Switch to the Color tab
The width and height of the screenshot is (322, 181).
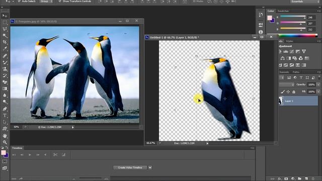tap(271, 11)
